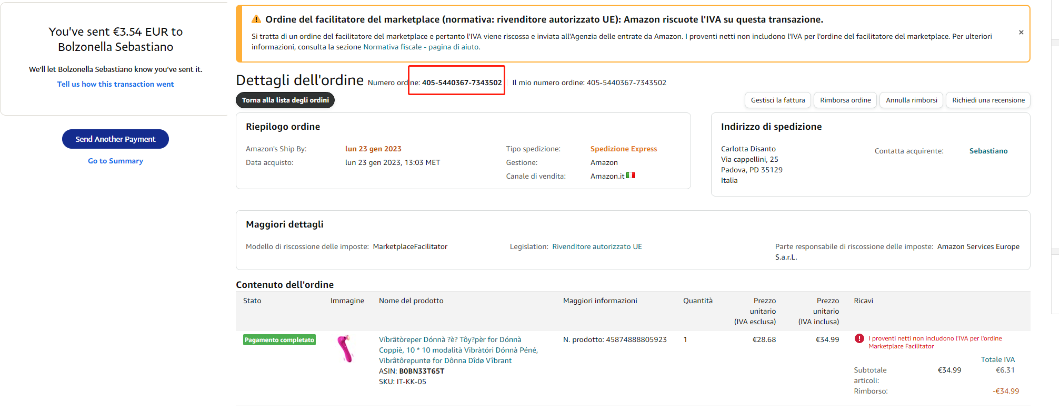
Task: Click the Italian flag next to Amazon.it
Action: (x=631, y=175)
